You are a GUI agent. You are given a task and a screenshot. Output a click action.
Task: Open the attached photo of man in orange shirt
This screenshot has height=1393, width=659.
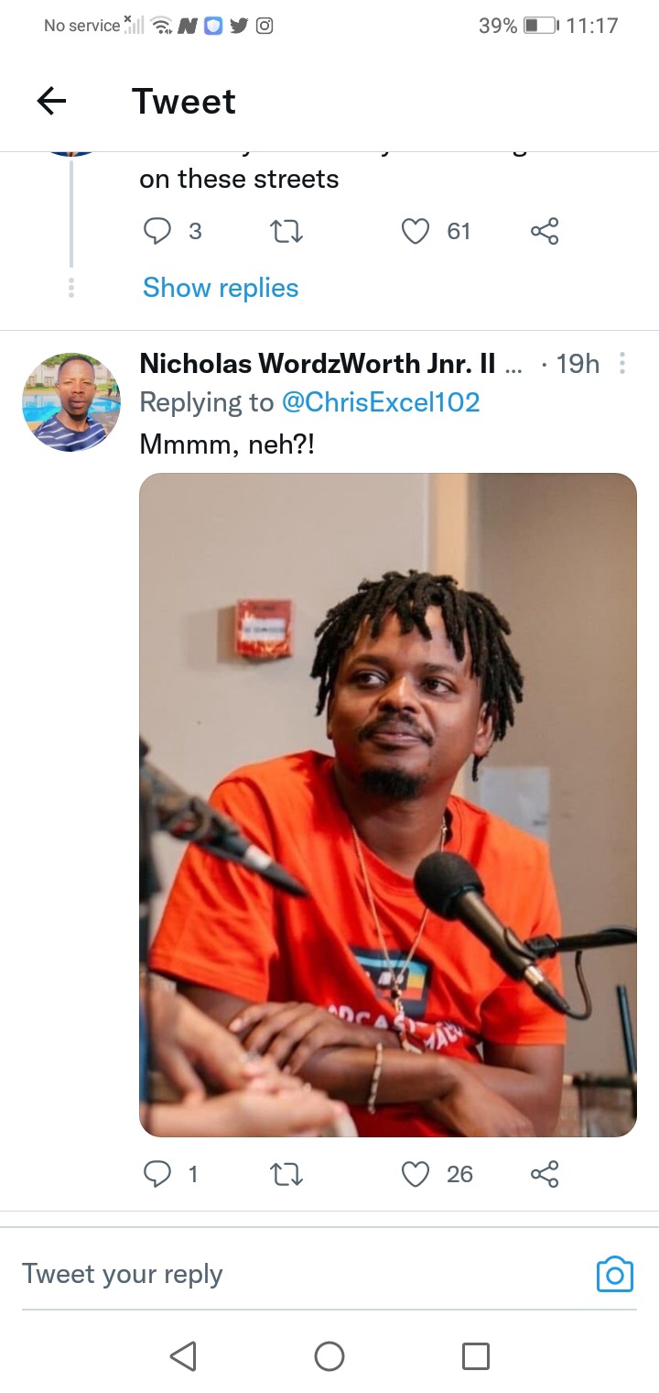[x=387, y=805]
